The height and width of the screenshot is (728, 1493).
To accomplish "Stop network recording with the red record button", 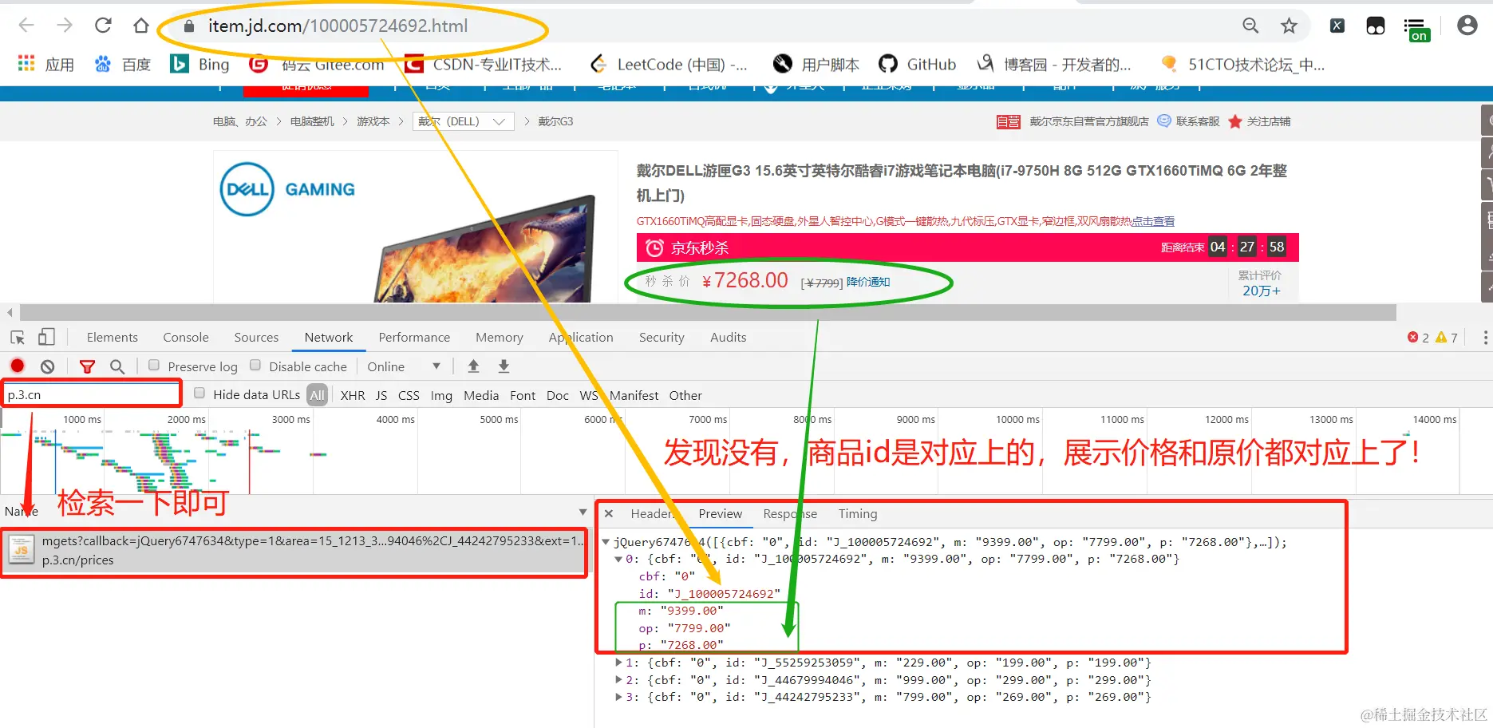I will pyautogui.click(x=18, y=366).
